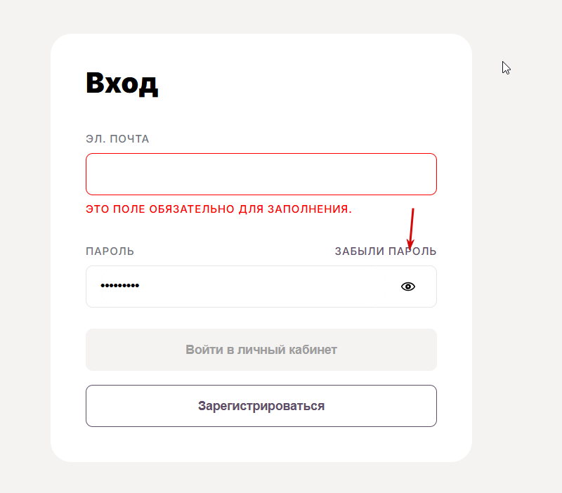
Task: Click the Зарегистрироваться button
Action: point(261,406)
